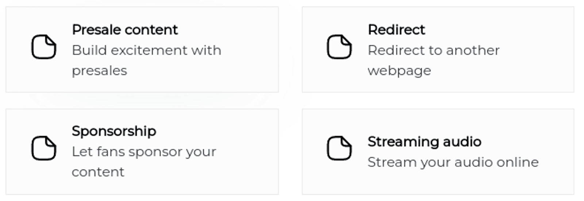The height and width of the screenshot is (201, 584).
Task: Click the word 'content' under Sponsorship description
Action: point(98,172)
